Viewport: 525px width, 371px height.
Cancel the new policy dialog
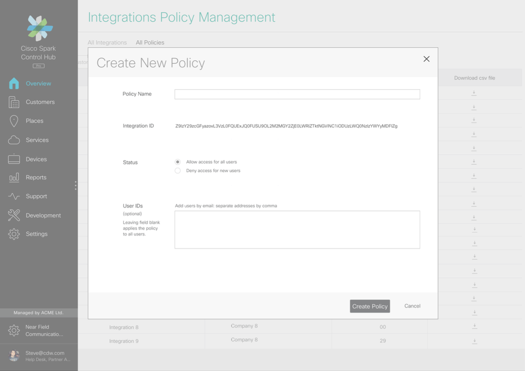pyautogui.click(x=412, y=306)
